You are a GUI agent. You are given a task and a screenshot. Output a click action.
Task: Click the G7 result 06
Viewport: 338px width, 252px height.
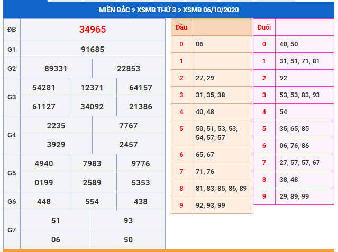pos(56,240)
